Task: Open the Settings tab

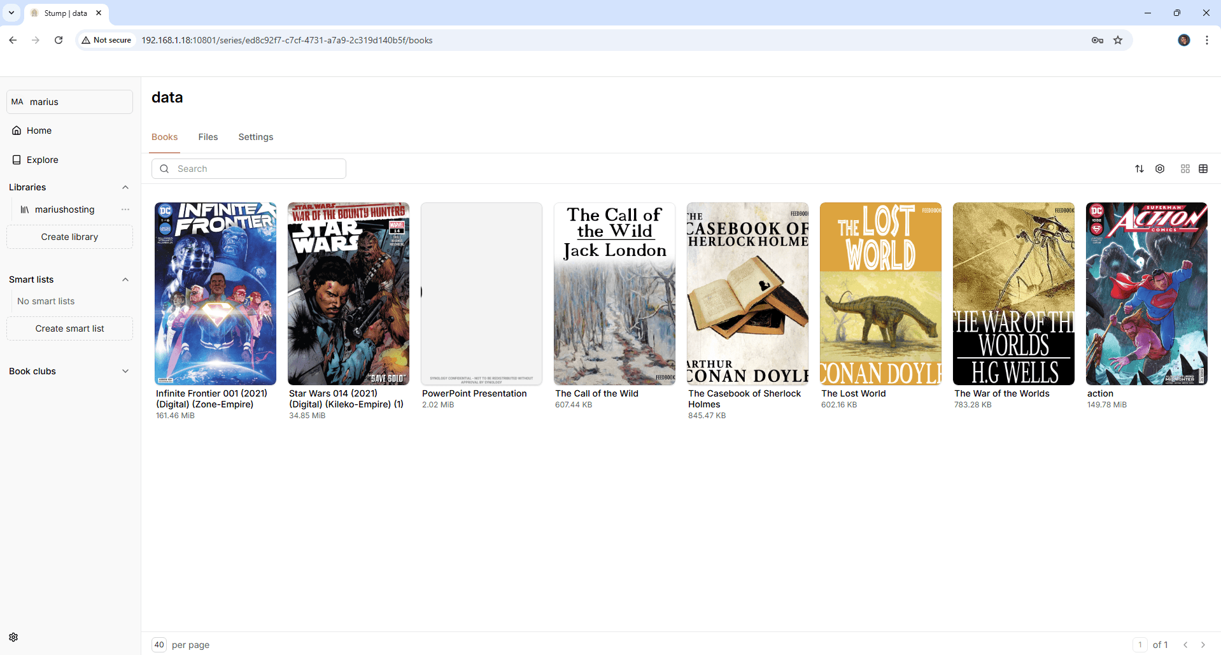Action: coord(255,137)
